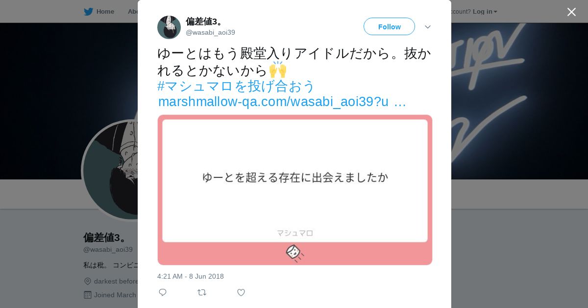Retweet this tweet via retweet icon
The image size is (588, 308).
point(202,292)
